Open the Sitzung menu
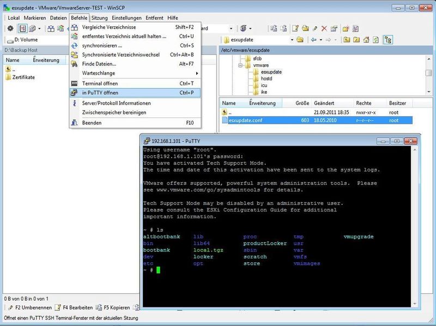Image resolution: width=436 pixels, height=326 pixels. click(99, 18)
